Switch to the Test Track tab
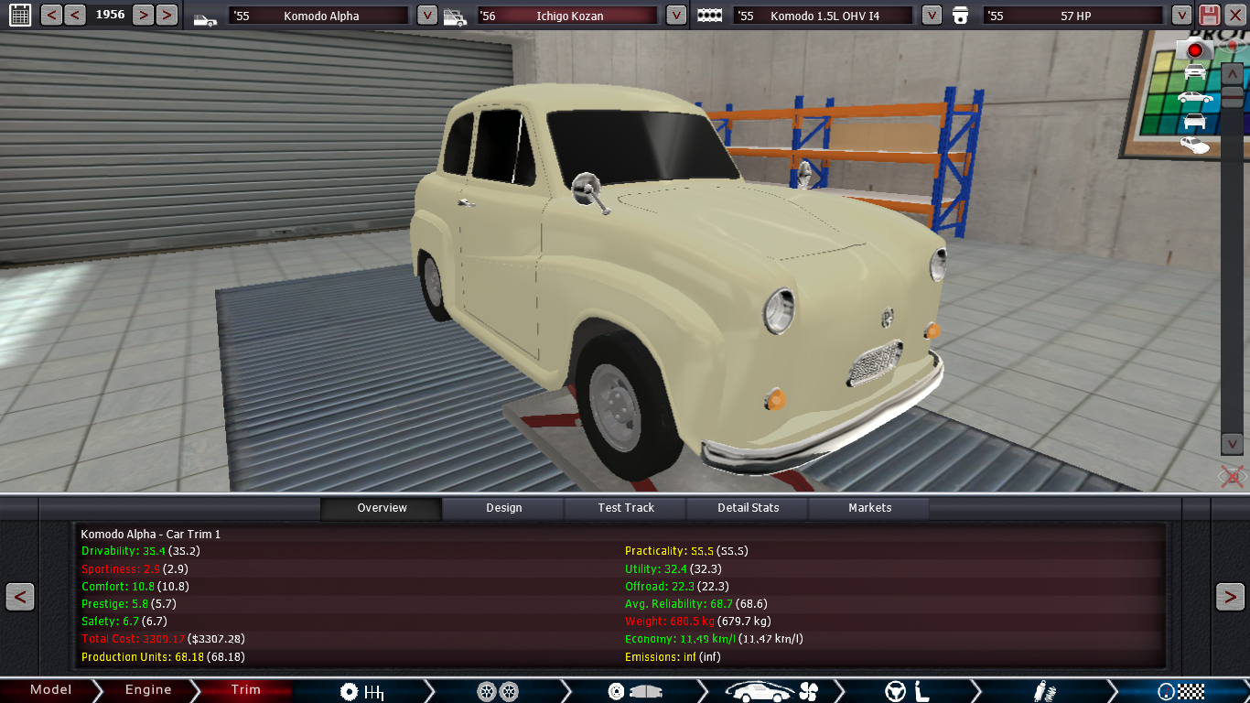 [626, 508]
